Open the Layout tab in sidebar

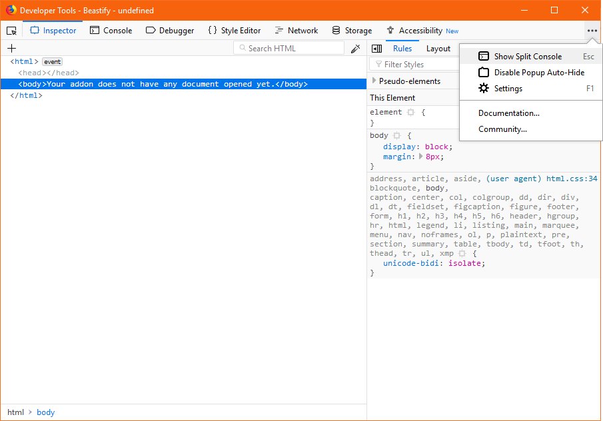pos(438,49)
